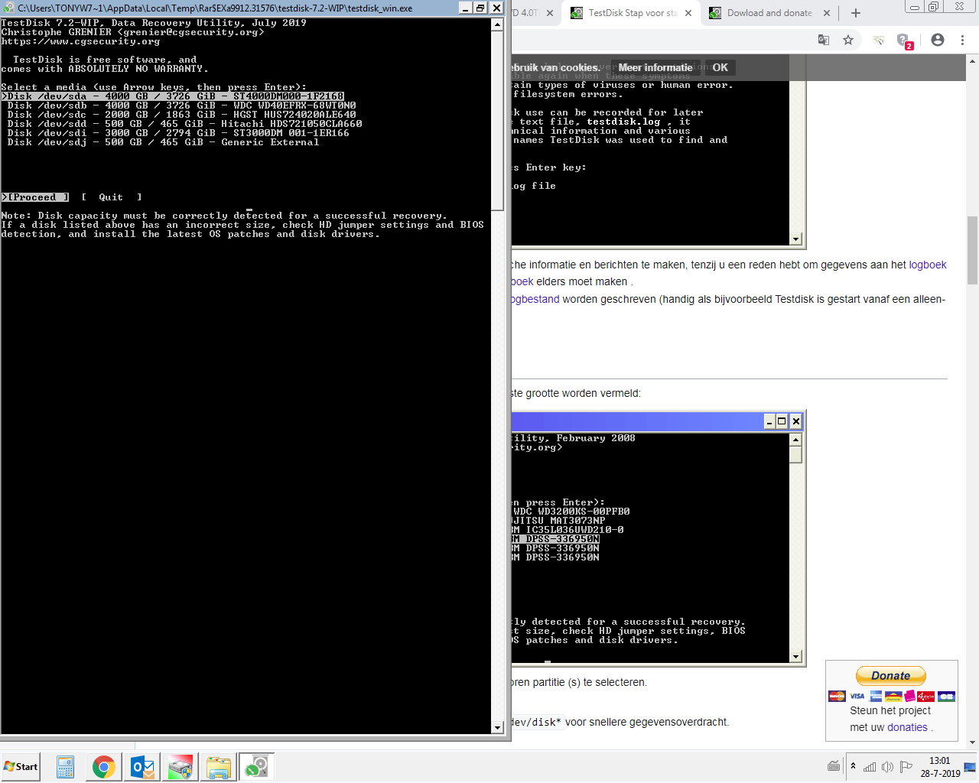Screen dimensions: 979x783
Task: Switch to 'TestDisk Stap voor stap' tab
Action: [633, 13]
